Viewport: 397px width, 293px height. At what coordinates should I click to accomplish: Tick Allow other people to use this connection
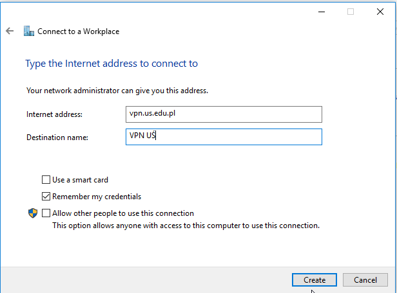(46, 213)
